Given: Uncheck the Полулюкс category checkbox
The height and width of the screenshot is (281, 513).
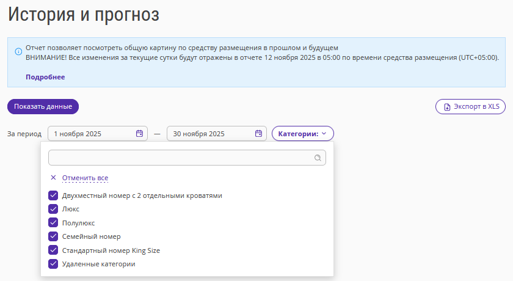Looking at the screenshot, I should (53, 223).
